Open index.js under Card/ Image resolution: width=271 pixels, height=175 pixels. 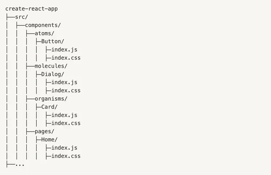[x=64, y=115]
